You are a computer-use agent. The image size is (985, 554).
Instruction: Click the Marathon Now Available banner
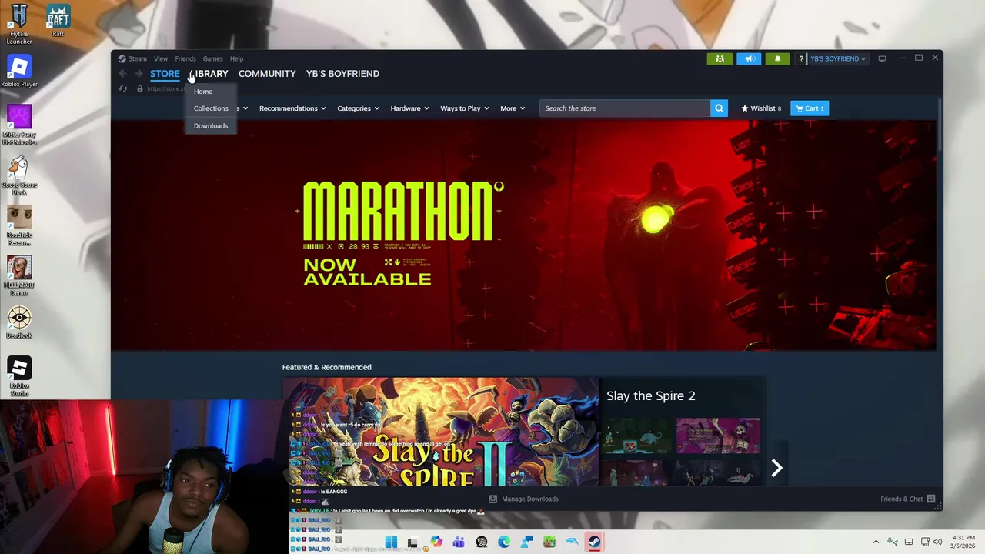click(x=523, y=235)
